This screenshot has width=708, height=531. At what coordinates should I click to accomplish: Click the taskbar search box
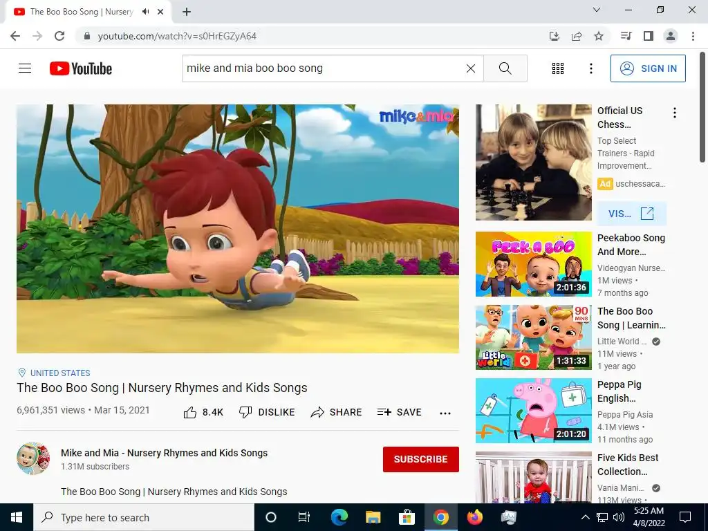[x=144, y=517]
